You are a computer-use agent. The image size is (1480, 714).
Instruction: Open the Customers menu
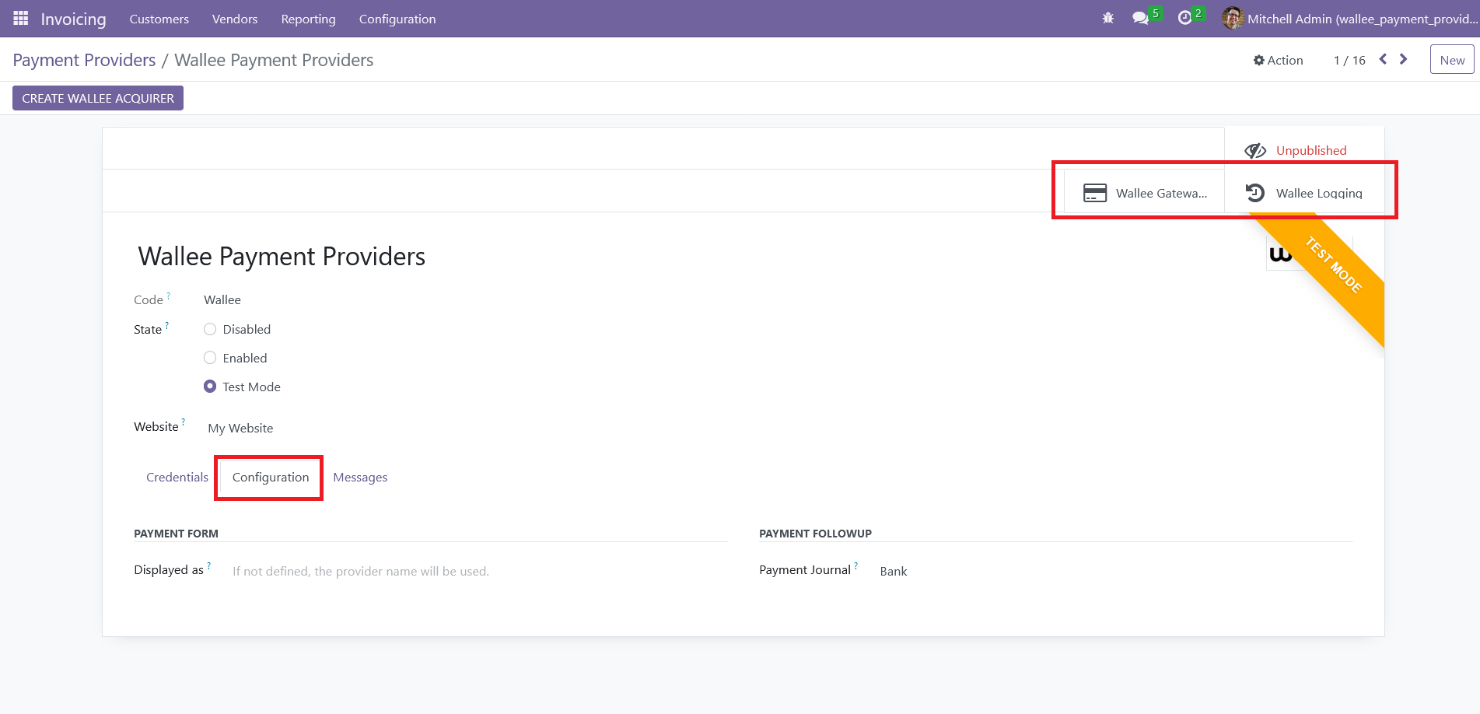pyautogui.click(x=159, y=19)
